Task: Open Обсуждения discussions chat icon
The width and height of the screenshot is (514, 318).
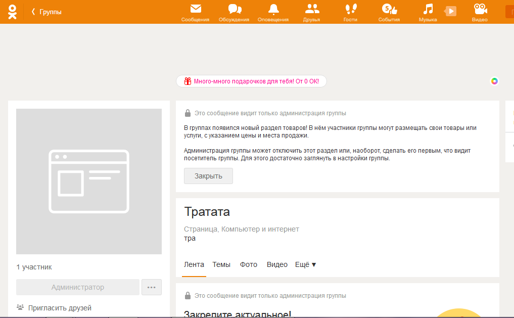Action: coord(234,9)
